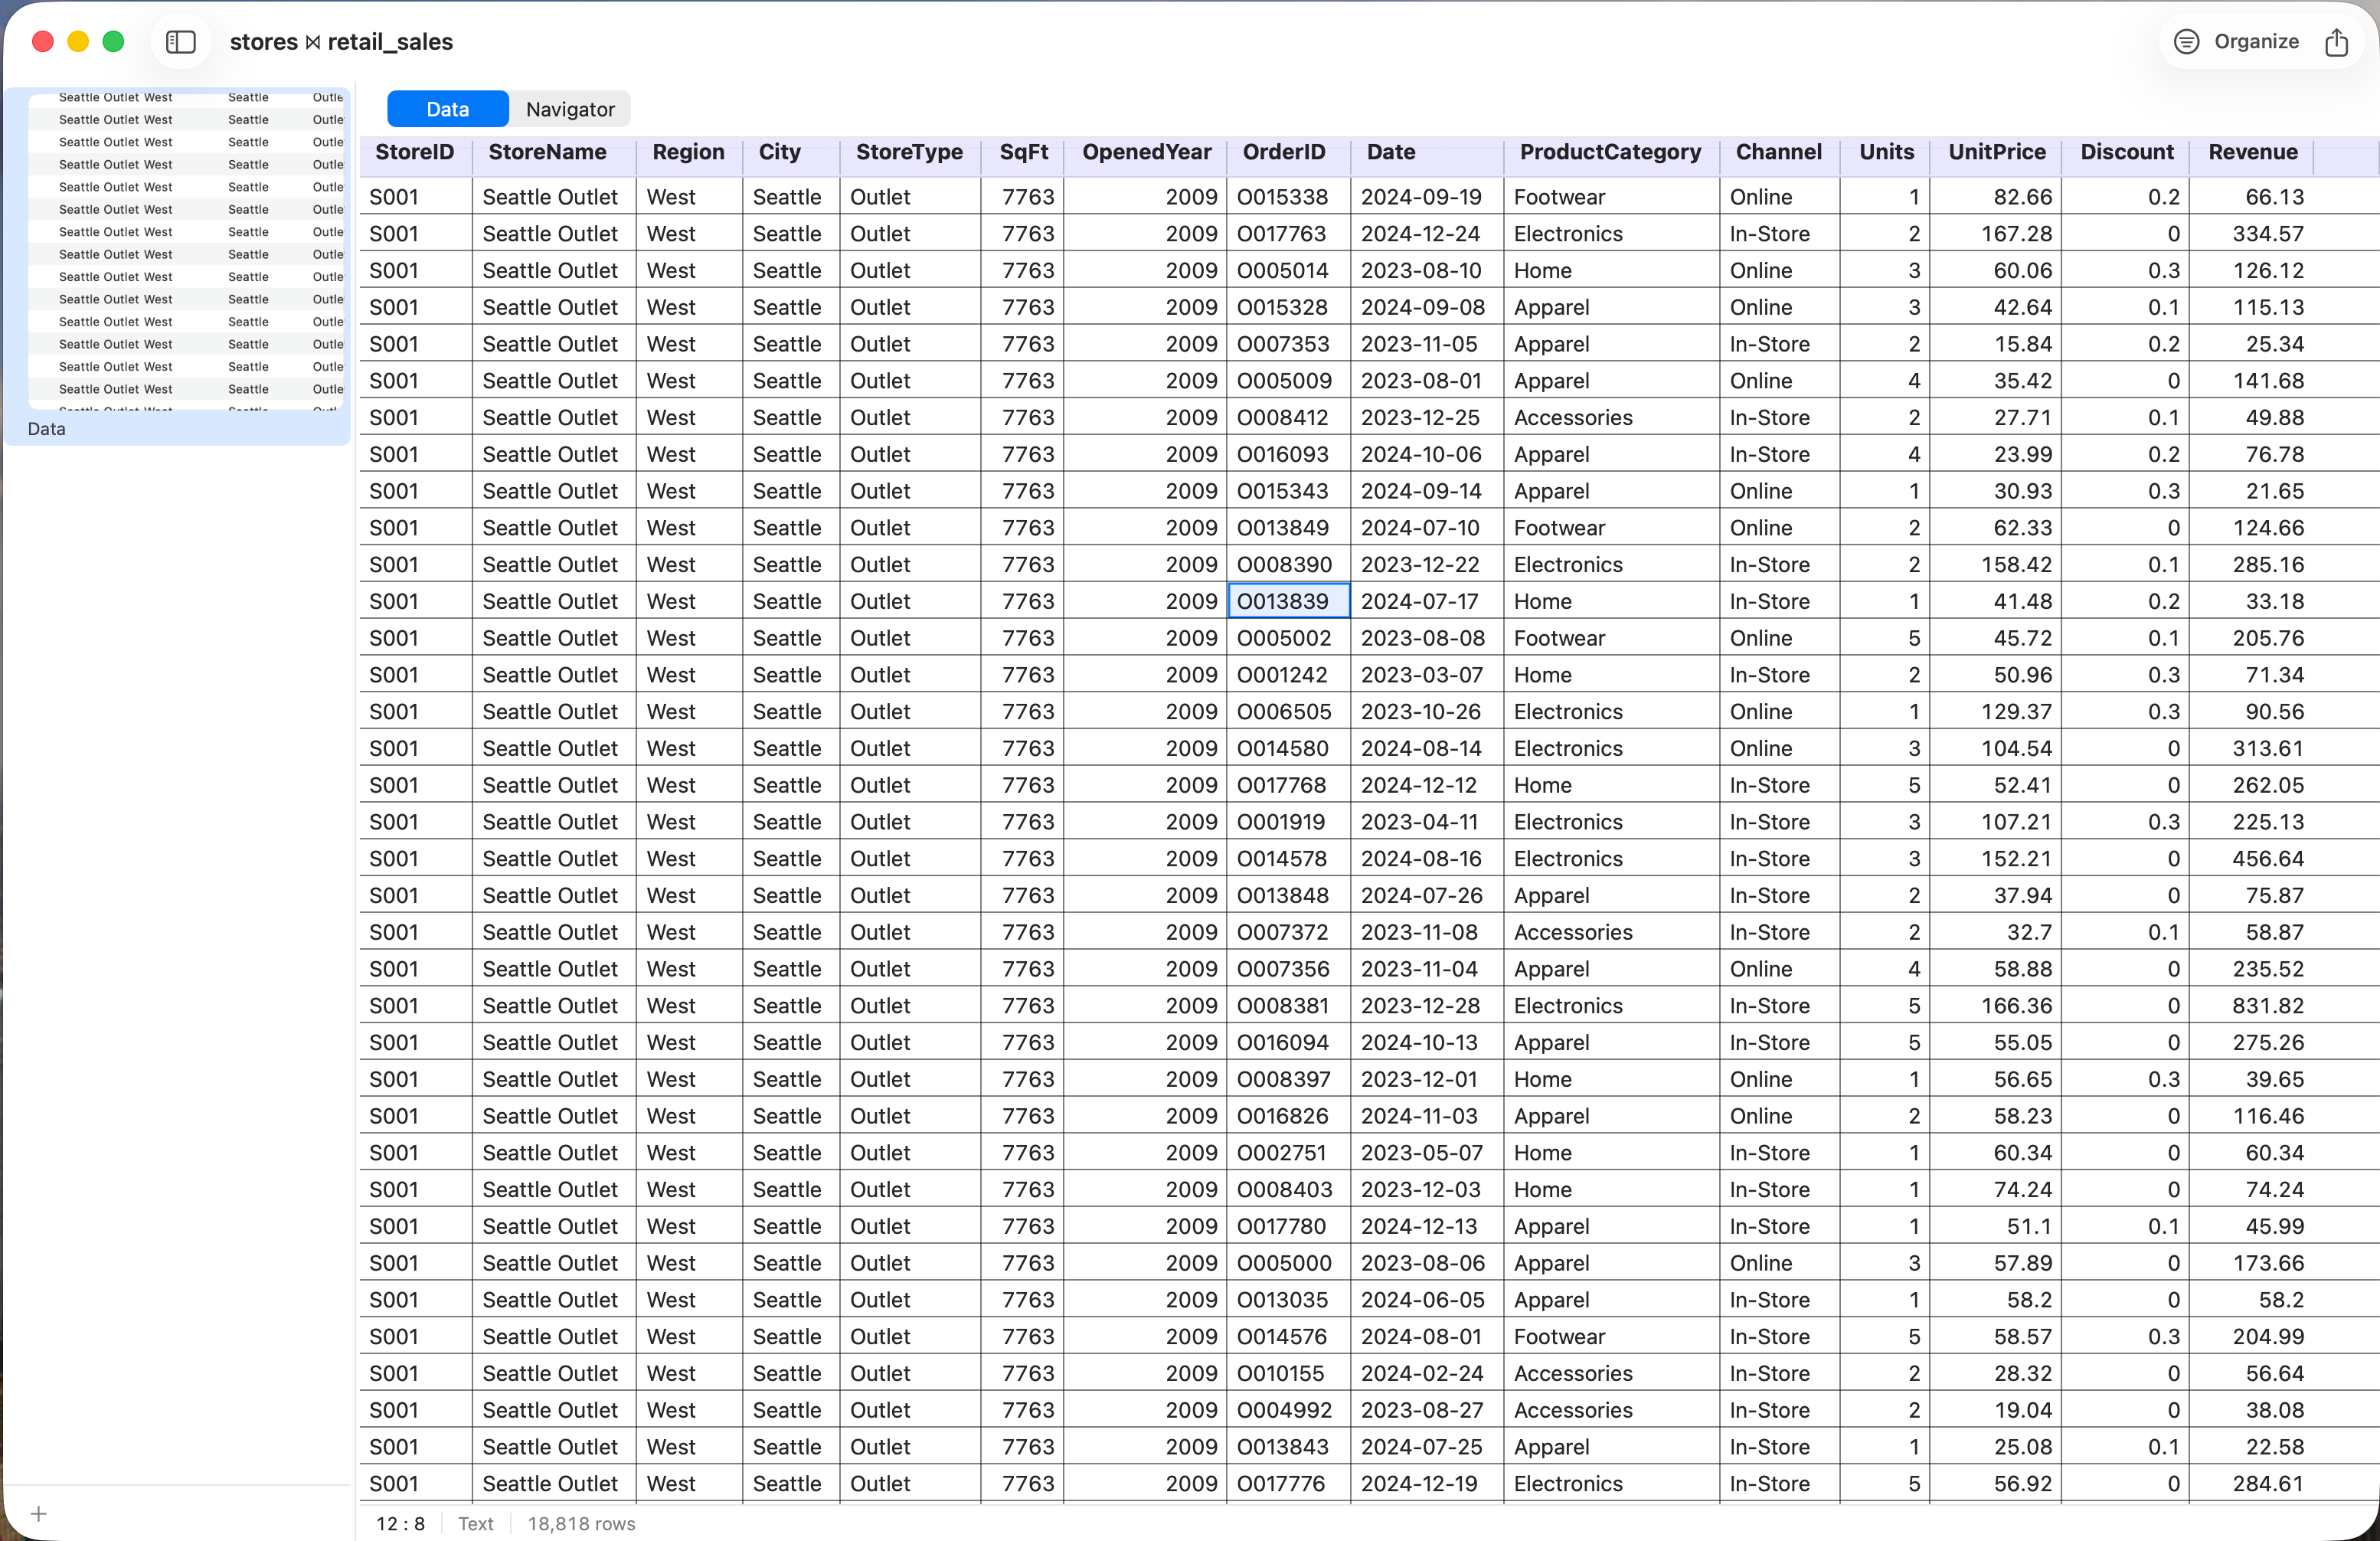This screenshot has height=1541, width=2380.
Task: Add a new sheet with plus icon
Action: point(38,1513)
